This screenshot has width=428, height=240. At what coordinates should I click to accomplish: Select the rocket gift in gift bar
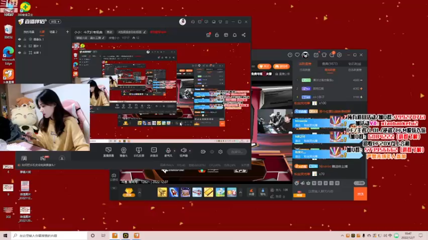[173, 193]
